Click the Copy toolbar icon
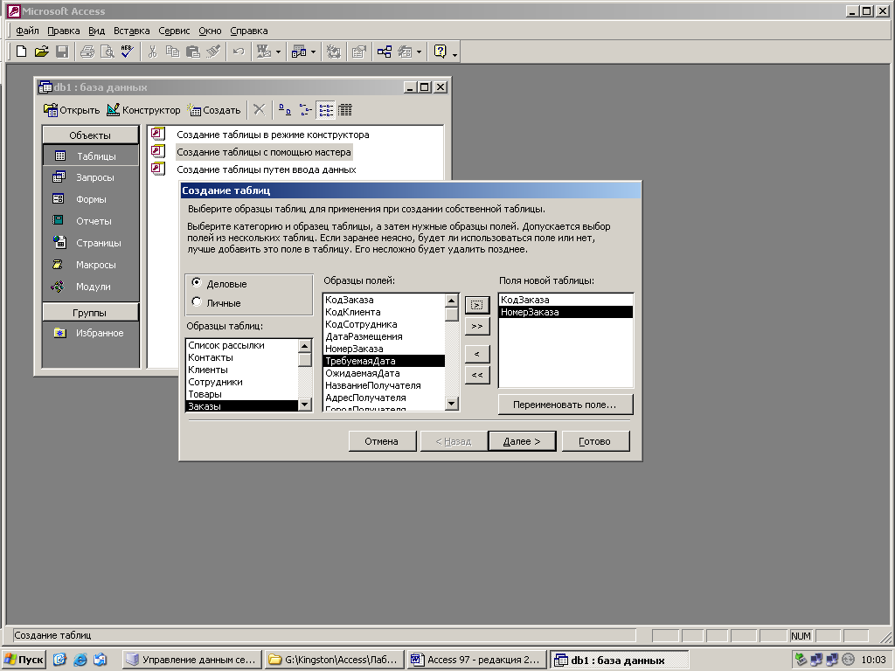This screenshot has width=895, height=671. (x=172, y=52)
